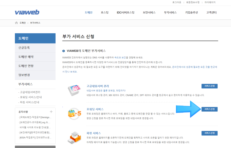
Task: Open notice [도메인공지-조치완료].org
Action: [x=35, y=122]
